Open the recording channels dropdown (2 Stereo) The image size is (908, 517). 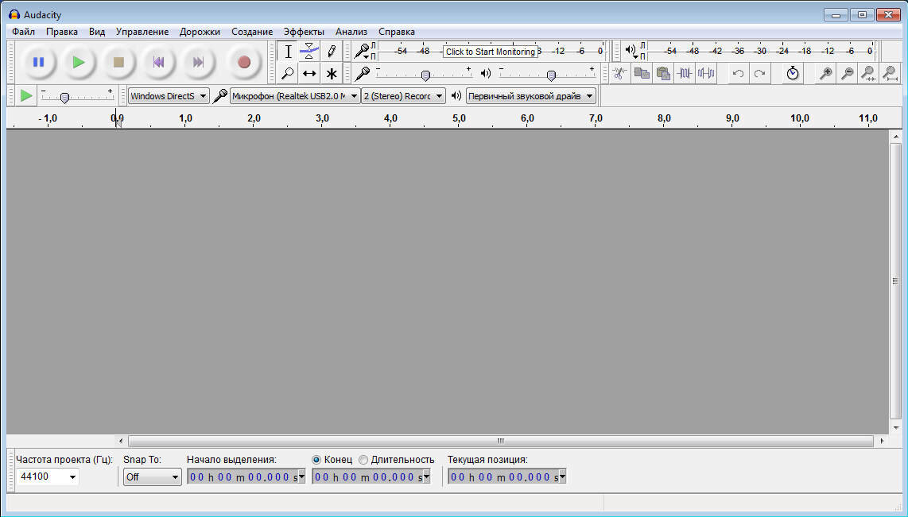click(402, 95)
